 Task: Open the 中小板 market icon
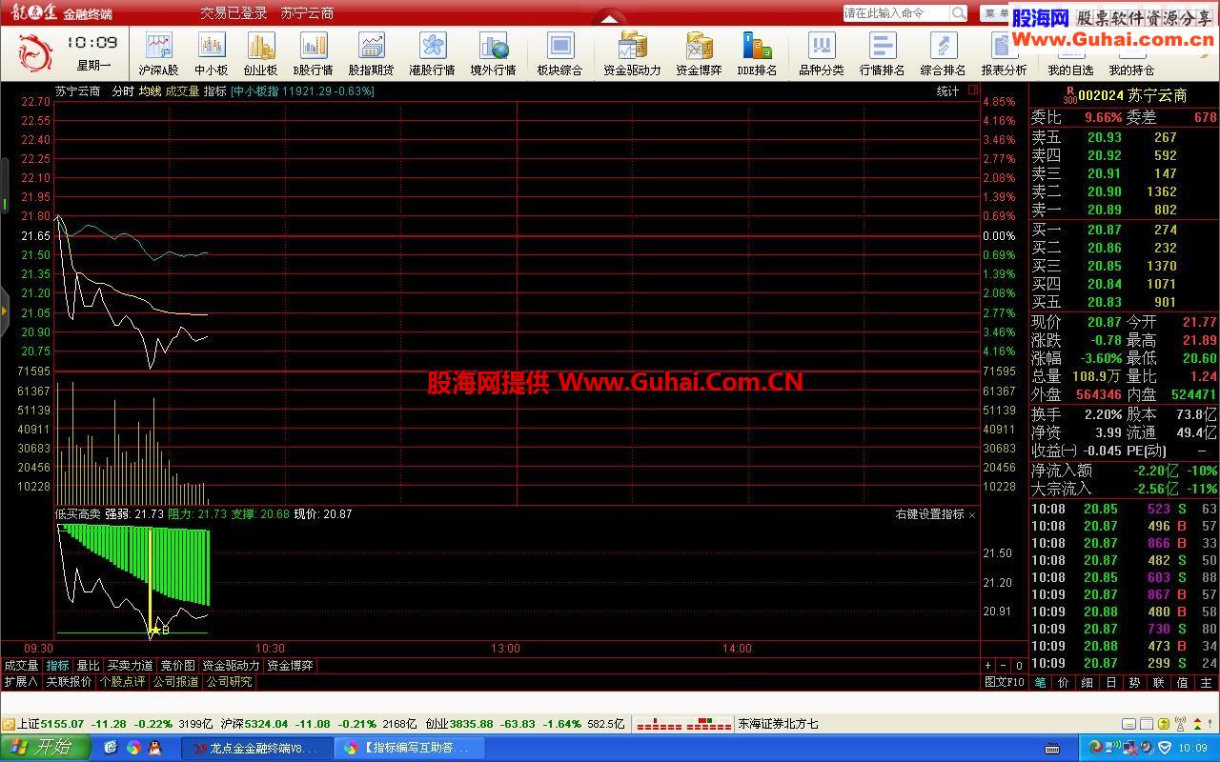[211, 54]
